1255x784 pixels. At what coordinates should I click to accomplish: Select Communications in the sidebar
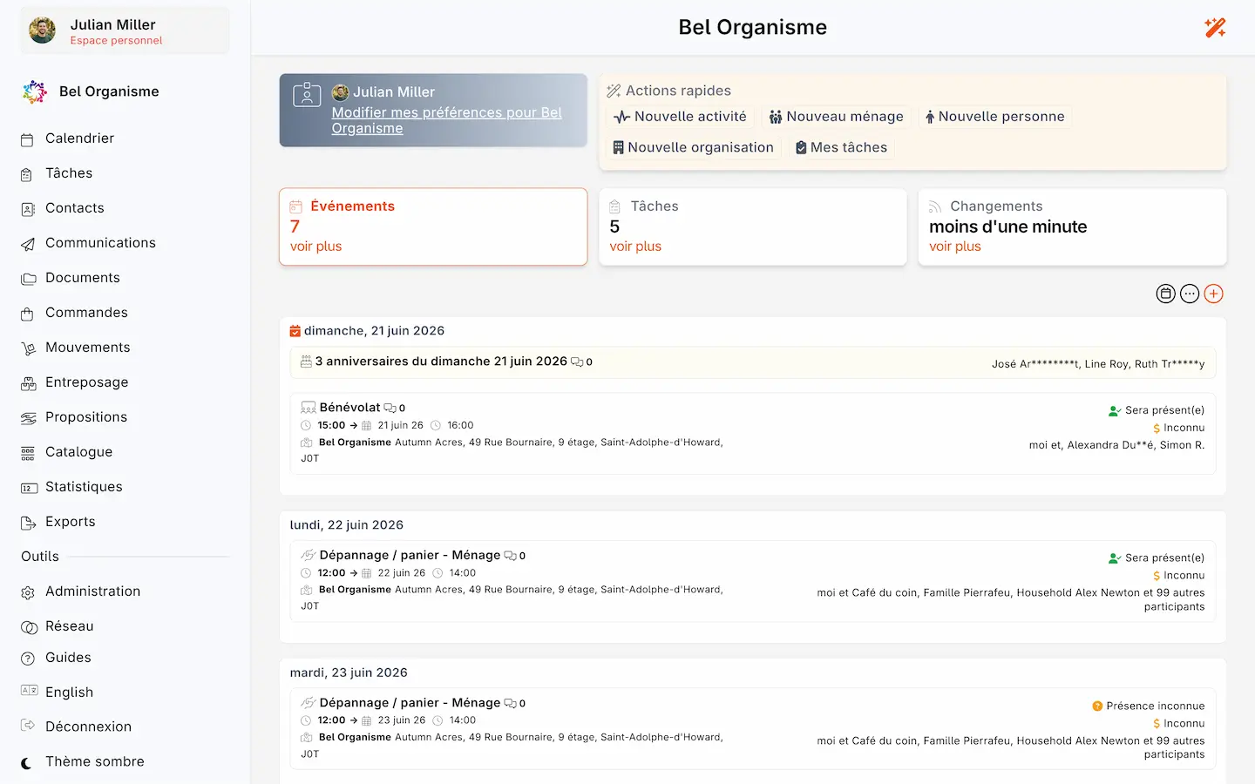[100, 243]
